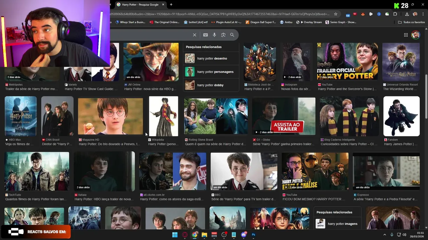The image size is (428, 240).
Task: Open the botted [dot] wtf bookmark
Action: tap(196, 22)
